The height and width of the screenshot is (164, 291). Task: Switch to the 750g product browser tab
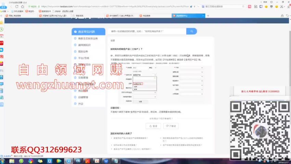pos(54,16)
